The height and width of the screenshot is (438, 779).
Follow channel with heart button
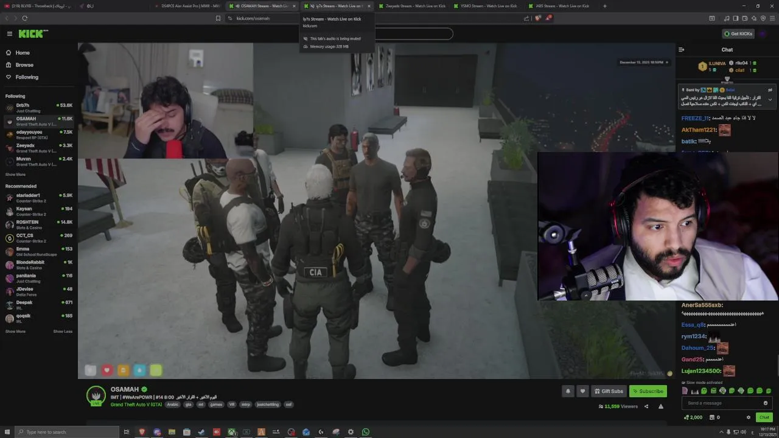point(582,391)
